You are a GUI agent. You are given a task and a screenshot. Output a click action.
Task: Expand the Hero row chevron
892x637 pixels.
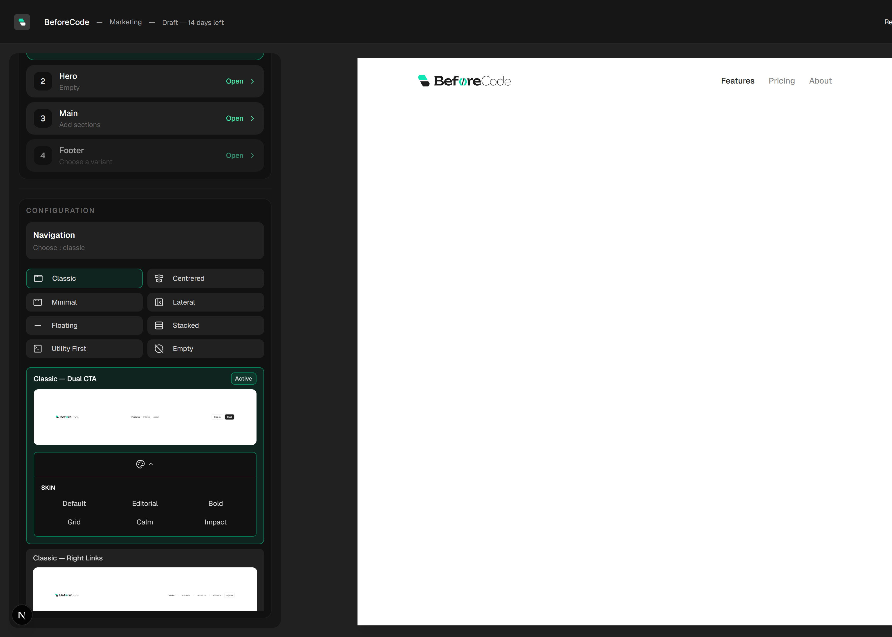point(252,81)
